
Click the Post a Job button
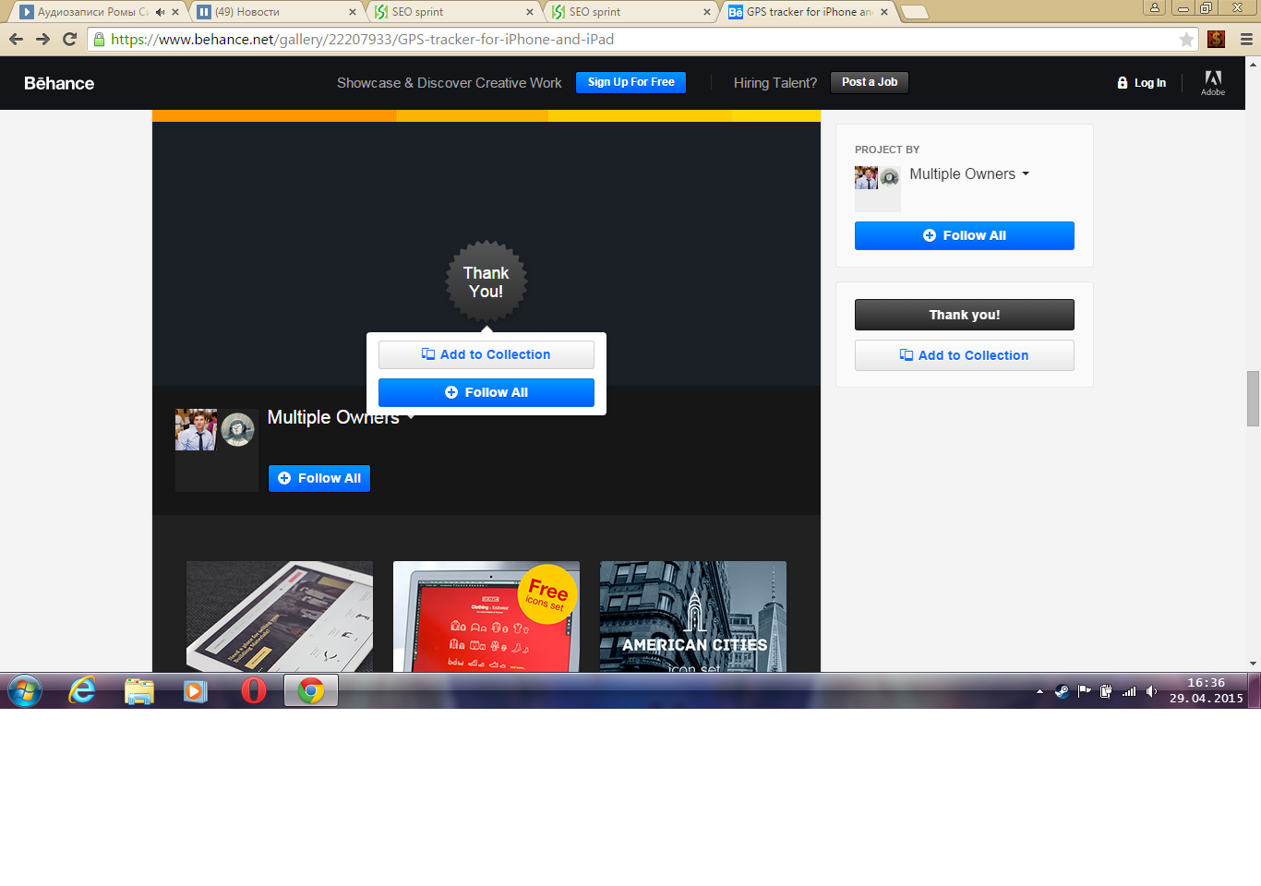(x=870, y=82)
